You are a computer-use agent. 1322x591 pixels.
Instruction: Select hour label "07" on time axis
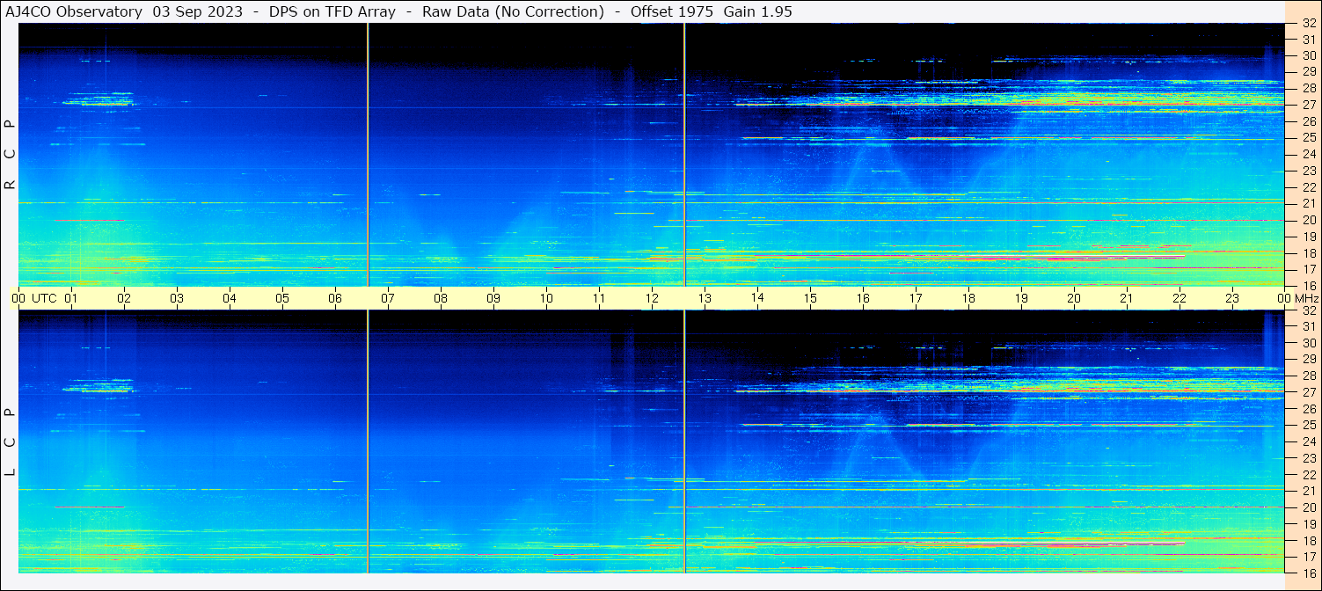click(388, 298)
